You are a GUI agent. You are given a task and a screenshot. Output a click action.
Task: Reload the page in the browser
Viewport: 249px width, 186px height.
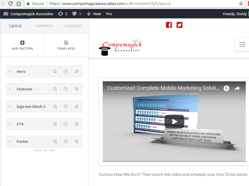click(11, 3)
